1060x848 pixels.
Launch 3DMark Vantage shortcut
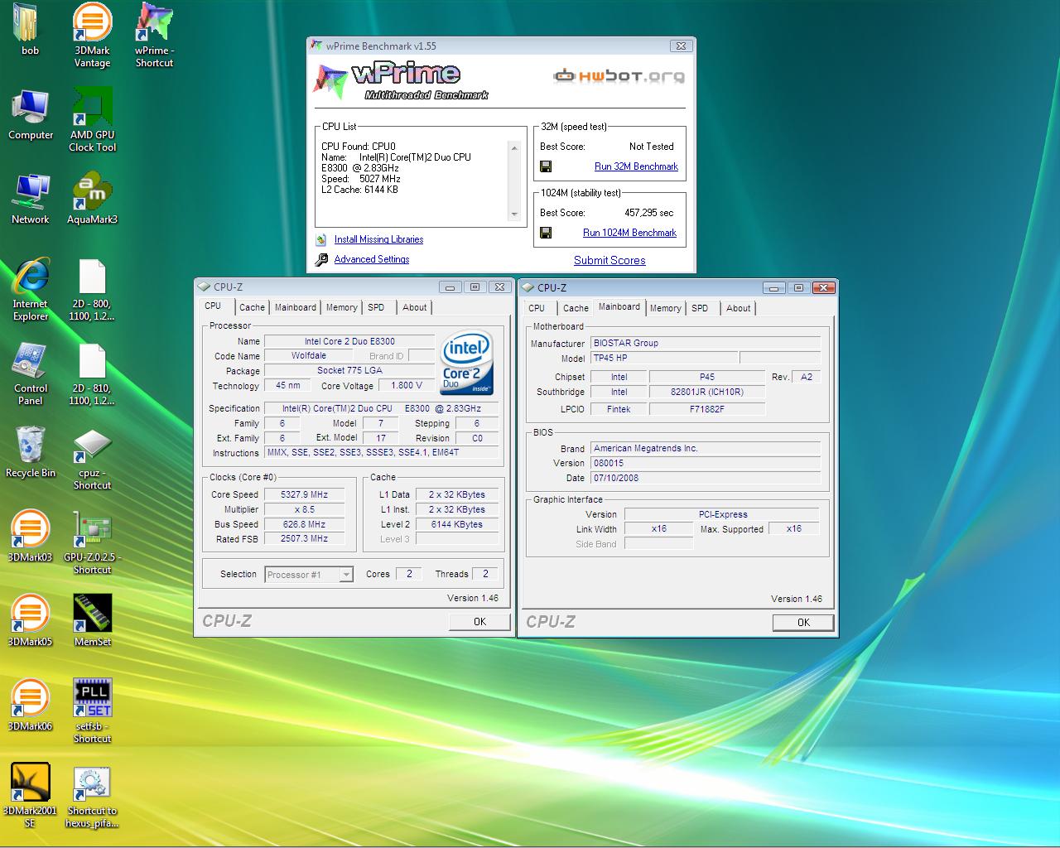92,36
